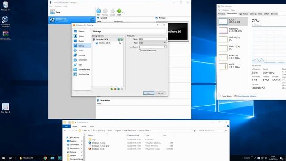The width and height of the screenshot is (286, 161).
Task: Go up one folder in File Explorer
Action: point(76,131)
